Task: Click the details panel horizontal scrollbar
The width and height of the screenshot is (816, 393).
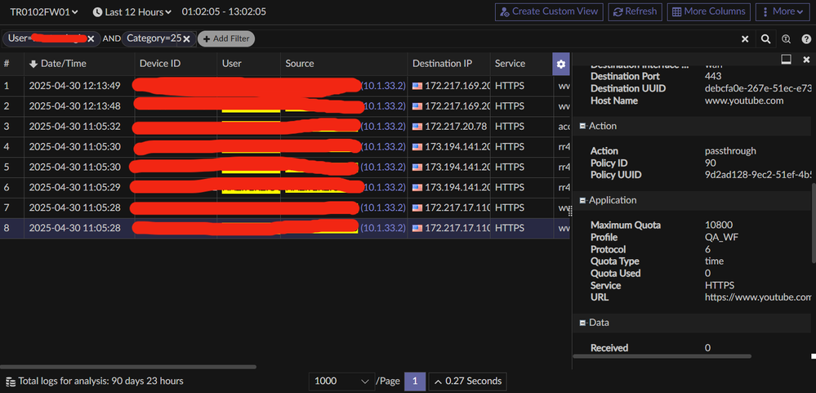Action: coord(662,356)
